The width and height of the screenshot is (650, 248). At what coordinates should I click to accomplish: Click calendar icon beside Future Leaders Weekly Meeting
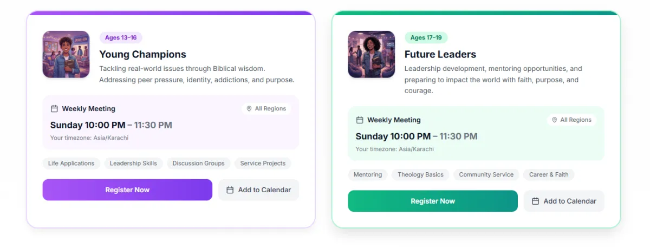[x=360, y=120]
